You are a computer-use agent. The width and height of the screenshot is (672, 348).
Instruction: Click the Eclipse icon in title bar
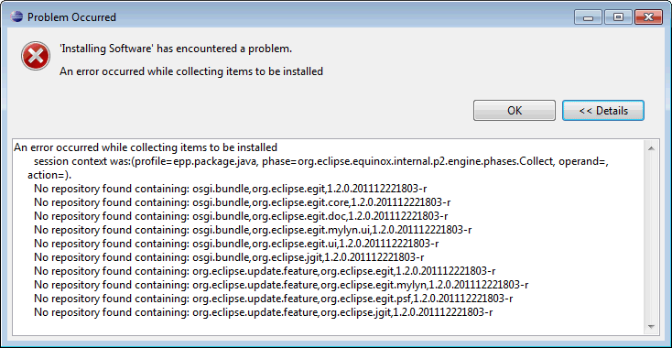pos(16,17)
